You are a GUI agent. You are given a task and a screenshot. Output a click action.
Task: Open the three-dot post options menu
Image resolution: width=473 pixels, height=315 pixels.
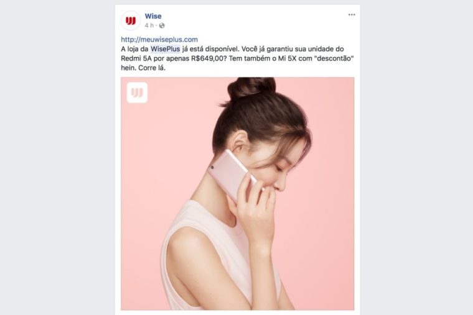pyautogui.click(x=352, y=14)
